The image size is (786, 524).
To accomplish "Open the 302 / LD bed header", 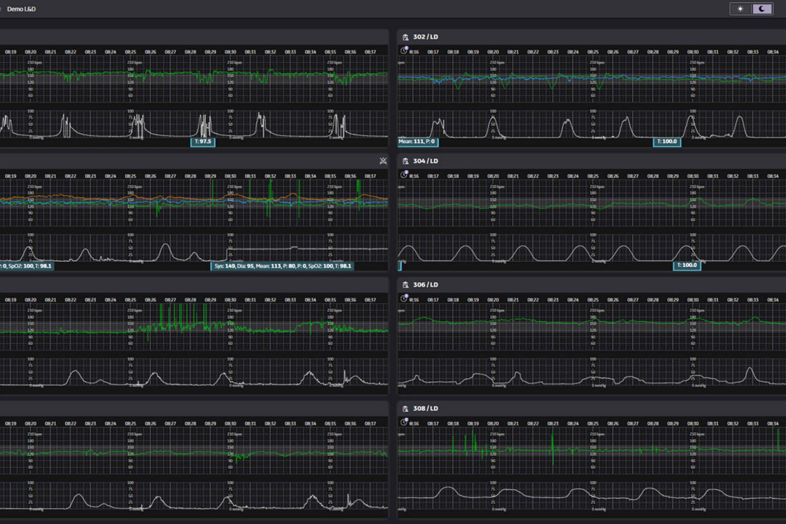I will [x=426, y=37].
